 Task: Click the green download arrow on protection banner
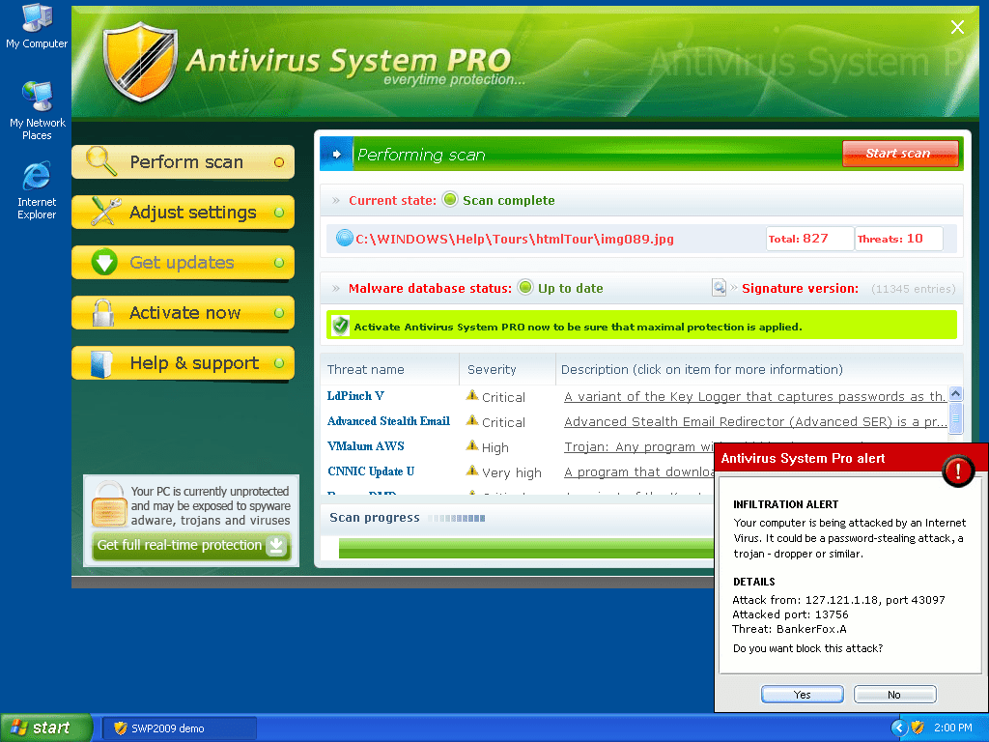pos(276,546)
